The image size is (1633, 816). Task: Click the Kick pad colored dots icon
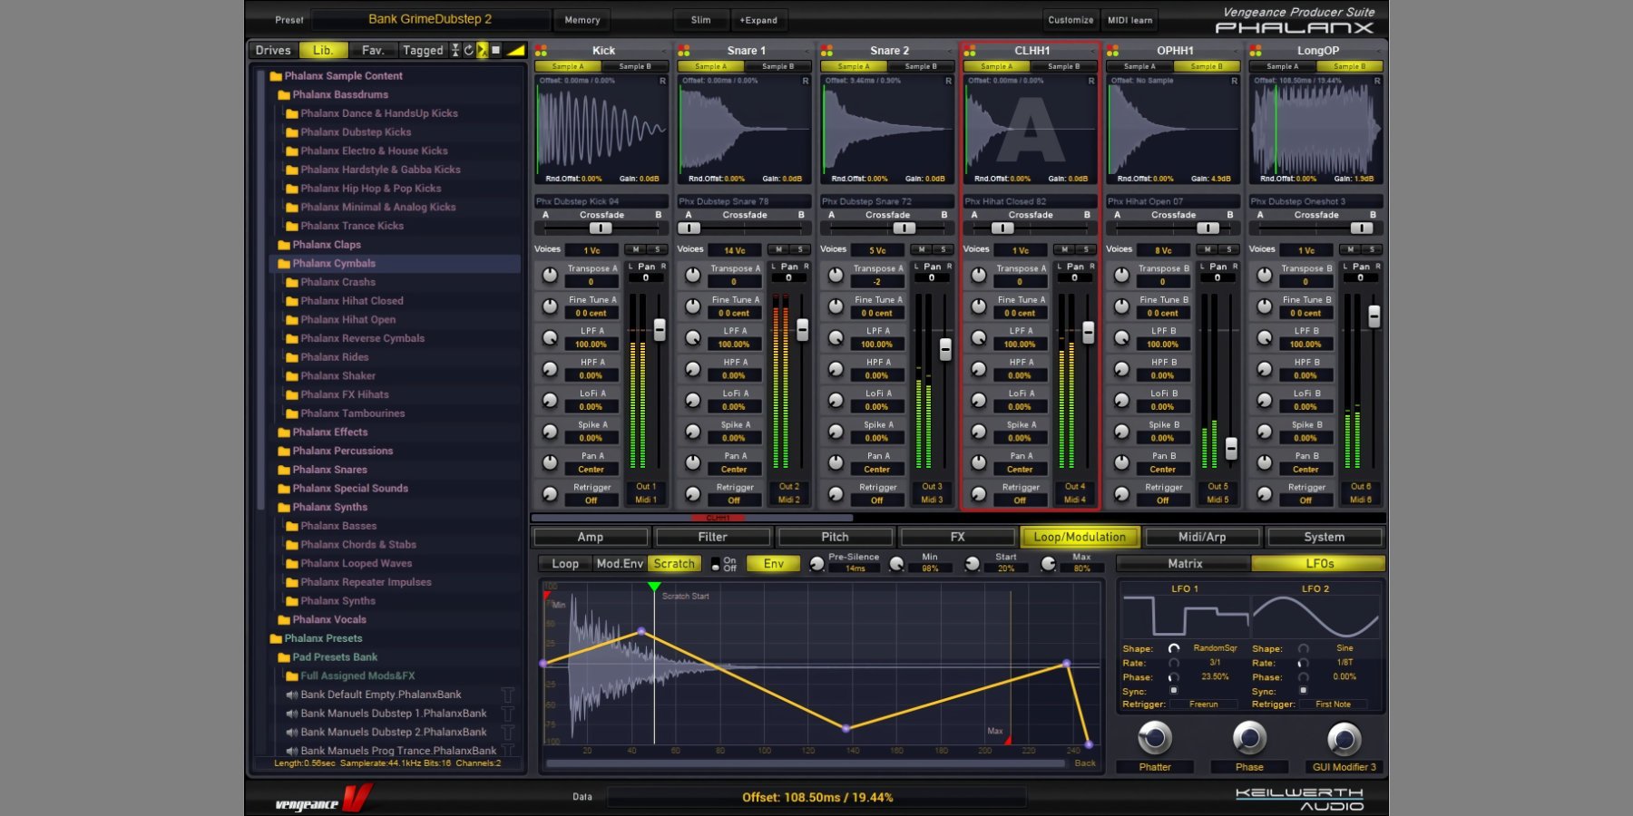541,51
